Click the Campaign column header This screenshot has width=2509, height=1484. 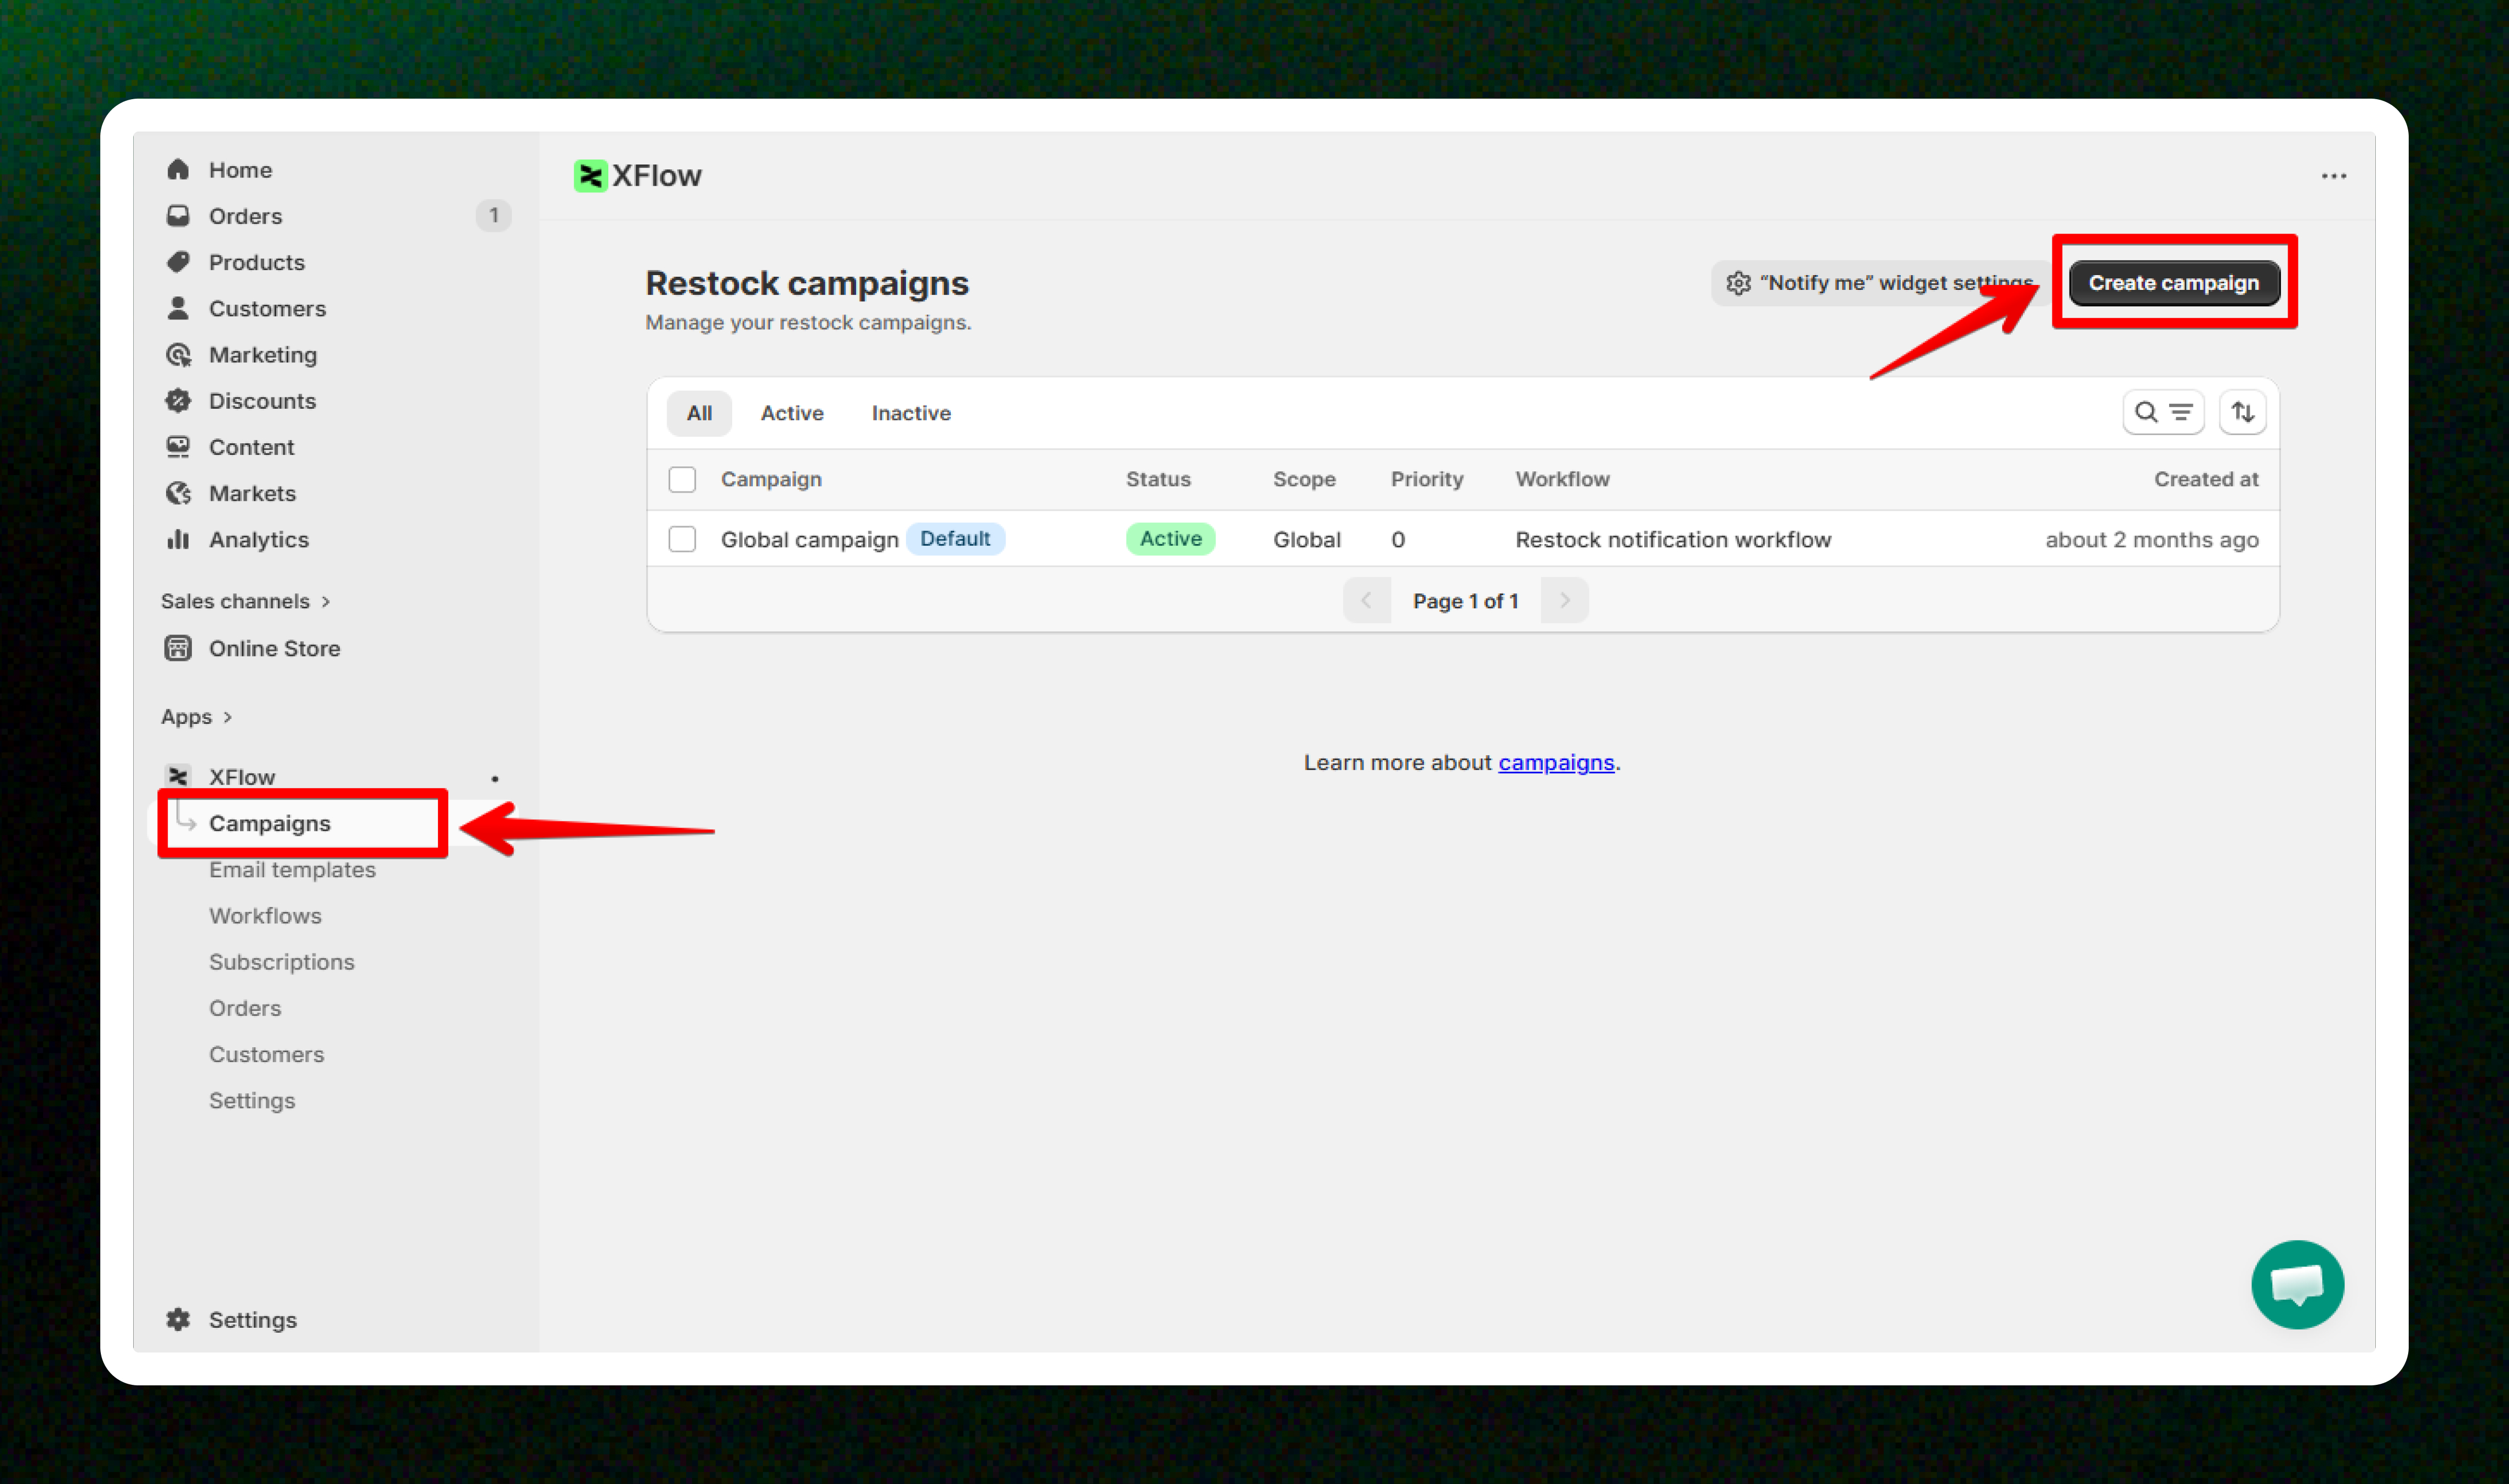771,479
